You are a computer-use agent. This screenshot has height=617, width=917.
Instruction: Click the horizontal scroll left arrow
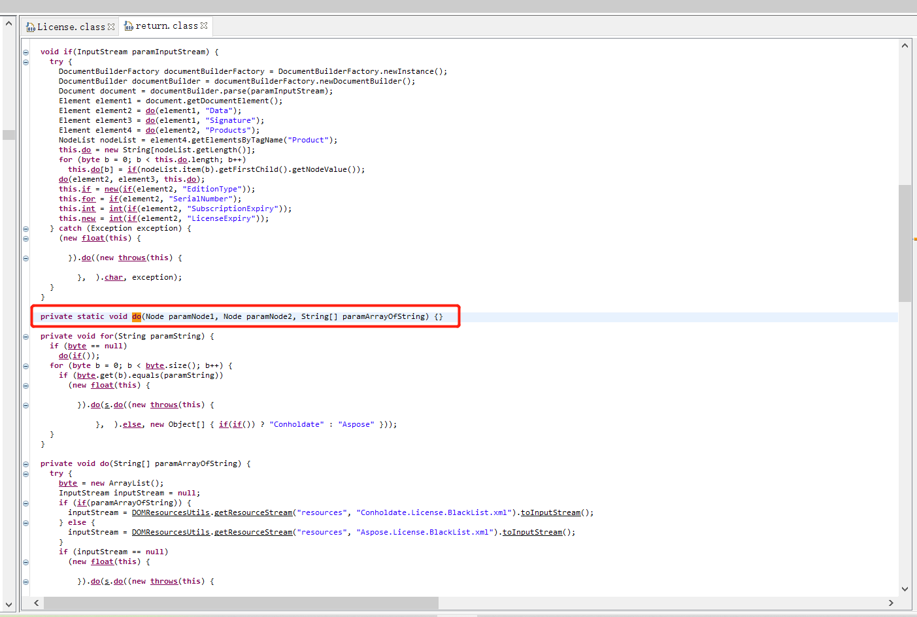tap(37, 603)
